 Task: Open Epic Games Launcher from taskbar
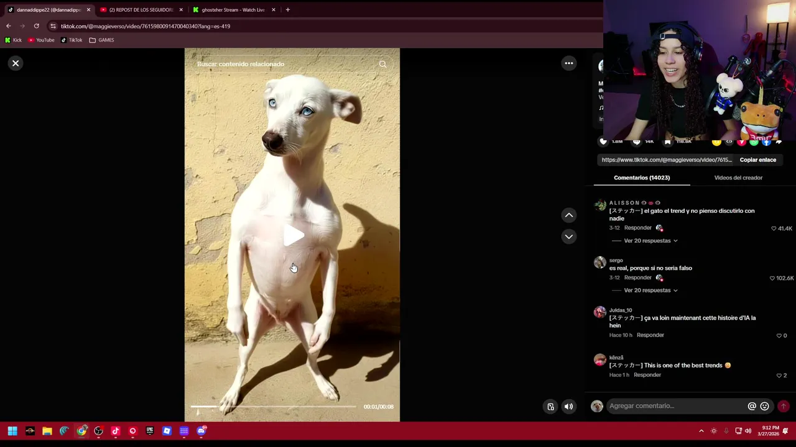(x=150, y=431)
